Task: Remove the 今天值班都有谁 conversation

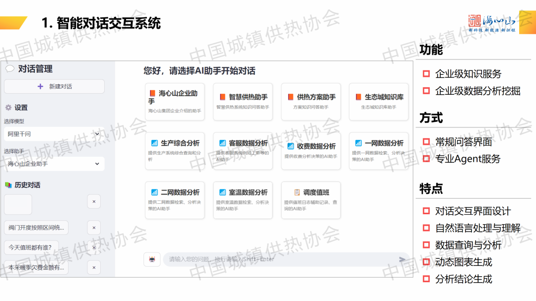Action: click(x=94, y=247)
